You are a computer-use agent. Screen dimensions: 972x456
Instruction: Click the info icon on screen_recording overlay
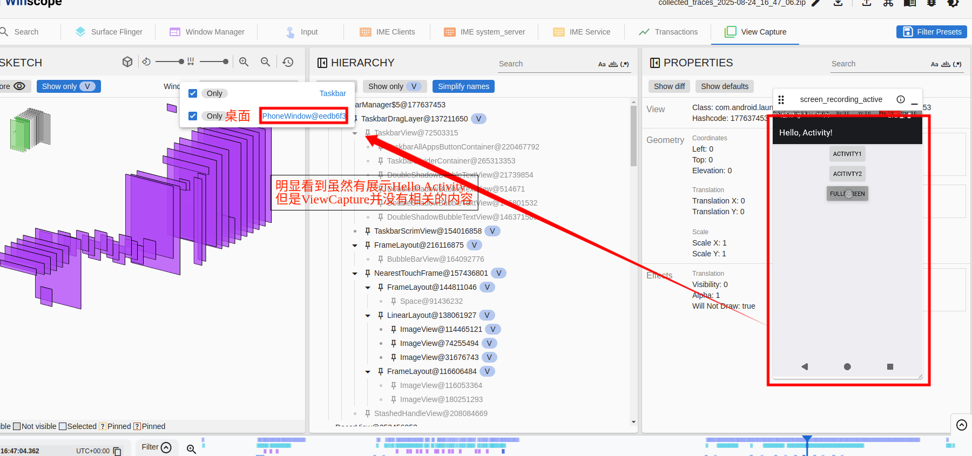[901, 99]
